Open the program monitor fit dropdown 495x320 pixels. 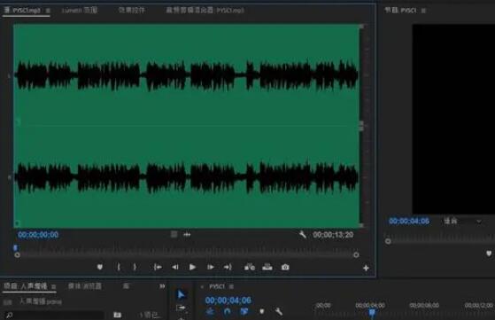point(463,221)
